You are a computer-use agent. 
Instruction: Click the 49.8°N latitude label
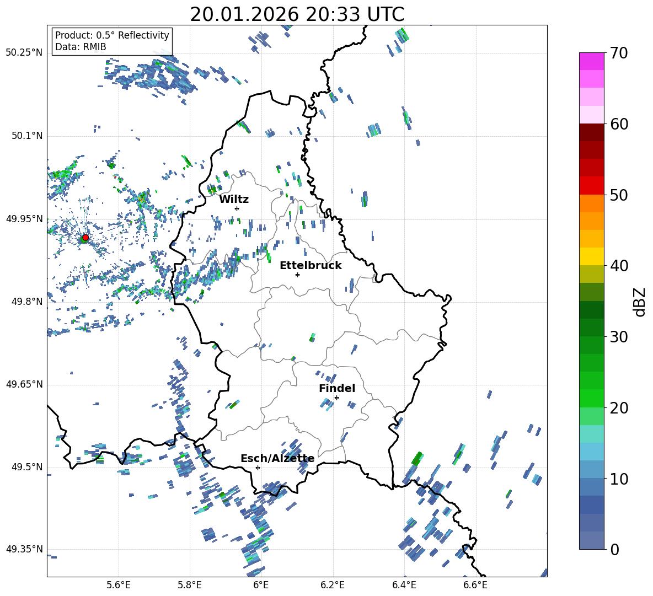(26, 302)
